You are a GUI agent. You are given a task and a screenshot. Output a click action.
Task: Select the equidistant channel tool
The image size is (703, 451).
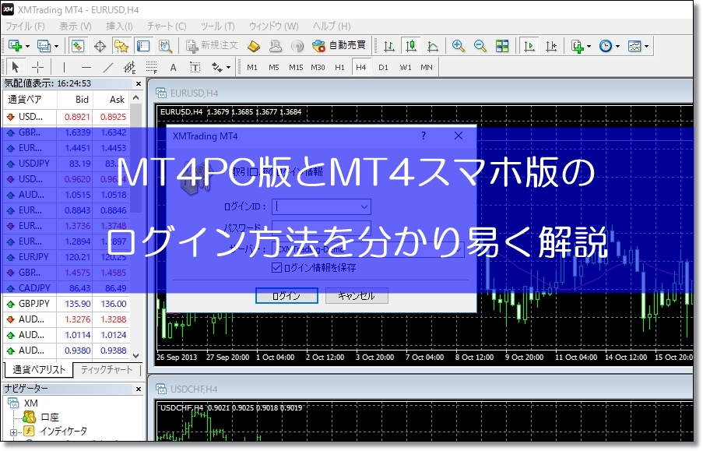[x=129, y=67]
